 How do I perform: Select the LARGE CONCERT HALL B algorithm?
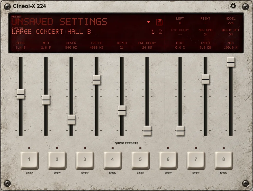51,32
